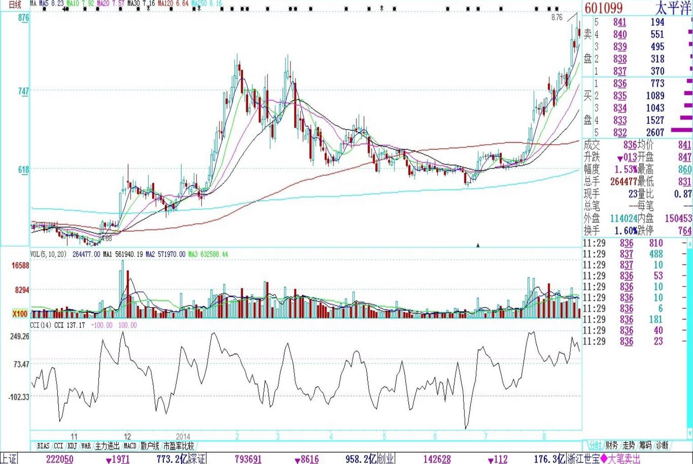
Task: Click the 浙江世宝 大笔卖出 alert
Action: [604, 459]
